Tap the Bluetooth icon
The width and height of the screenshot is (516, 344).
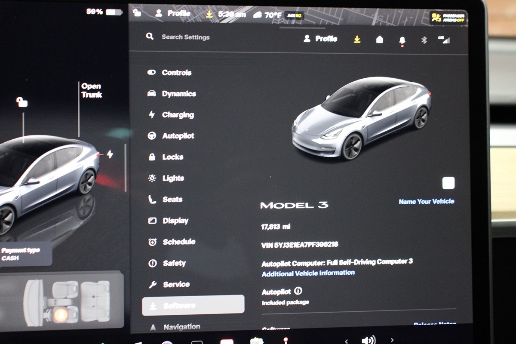click(424, 40)
